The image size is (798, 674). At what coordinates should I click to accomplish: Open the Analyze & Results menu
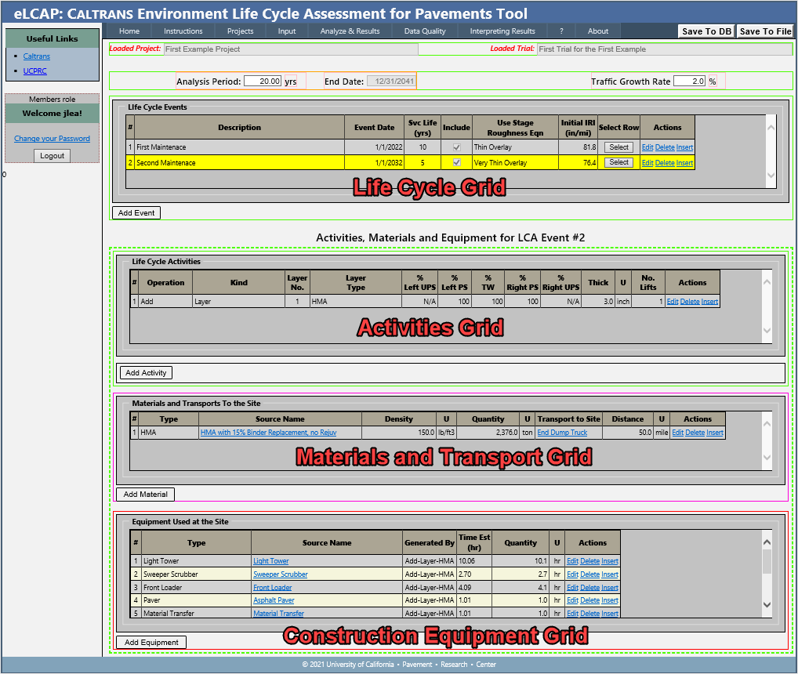(x=350, y=31)
